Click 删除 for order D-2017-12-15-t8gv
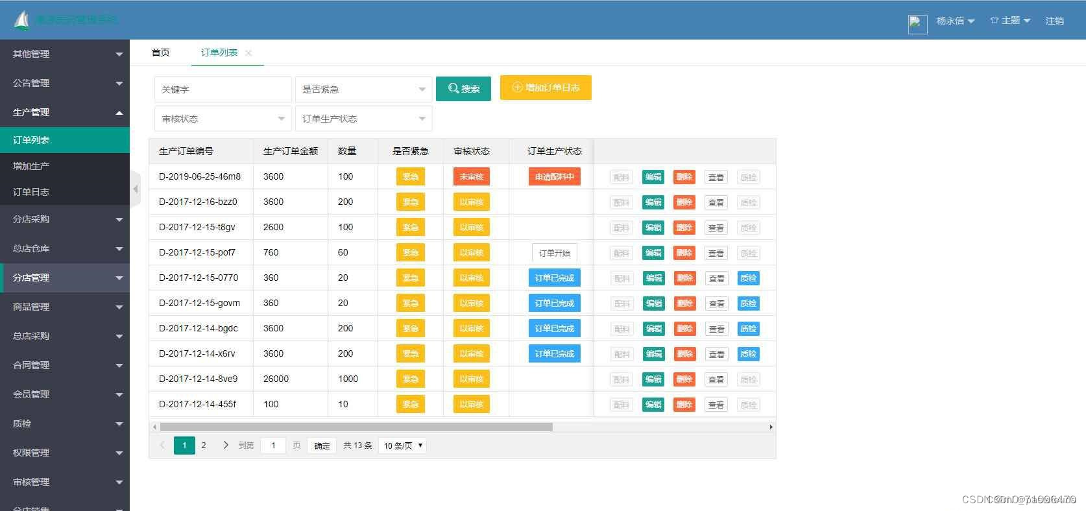The width and height of the screenshot is (1086, 511). click(x=684, y=228)
